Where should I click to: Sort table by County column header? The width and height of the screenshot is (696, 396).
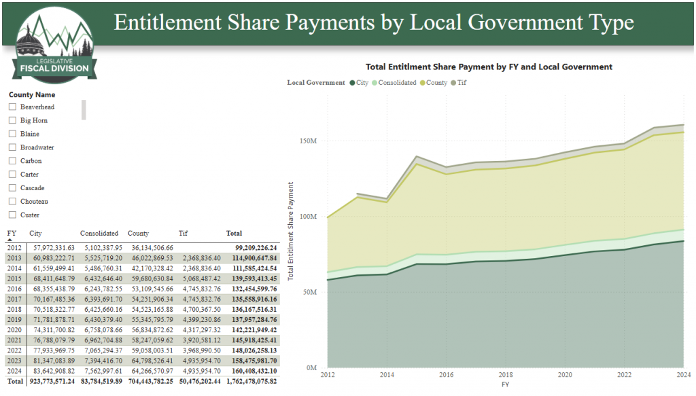[137, 234]
